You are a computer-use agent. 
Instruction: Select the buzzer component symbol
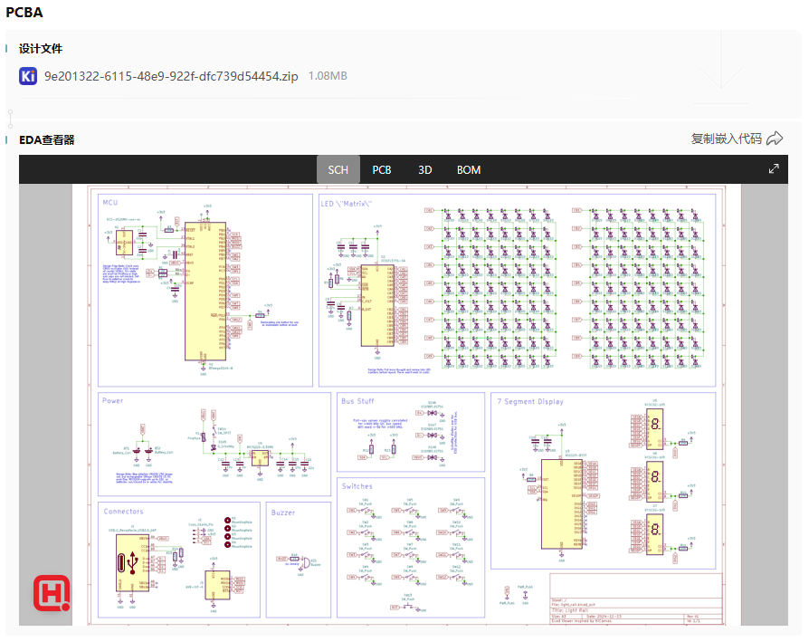tap(306, 562)
